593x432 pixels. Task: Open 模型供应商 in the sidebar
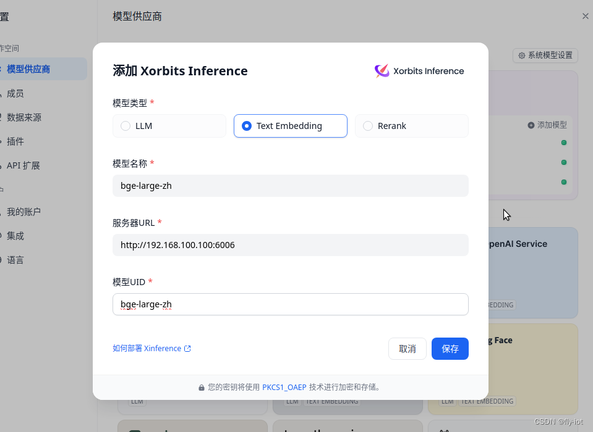click(42, 69)
